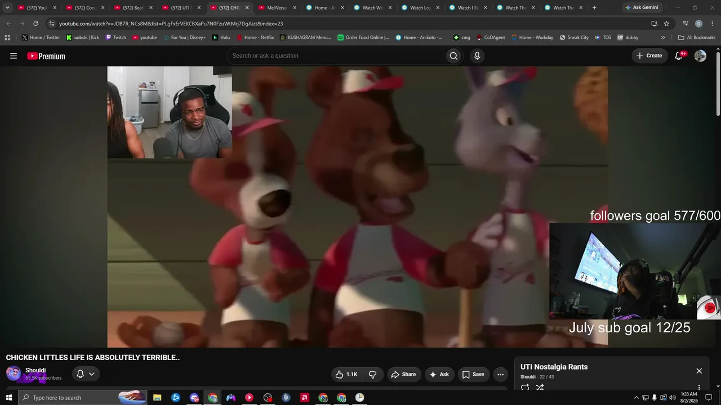721x405 pixels.
Task: Open the YouTube account avatar menu
Action: [700, 56]
